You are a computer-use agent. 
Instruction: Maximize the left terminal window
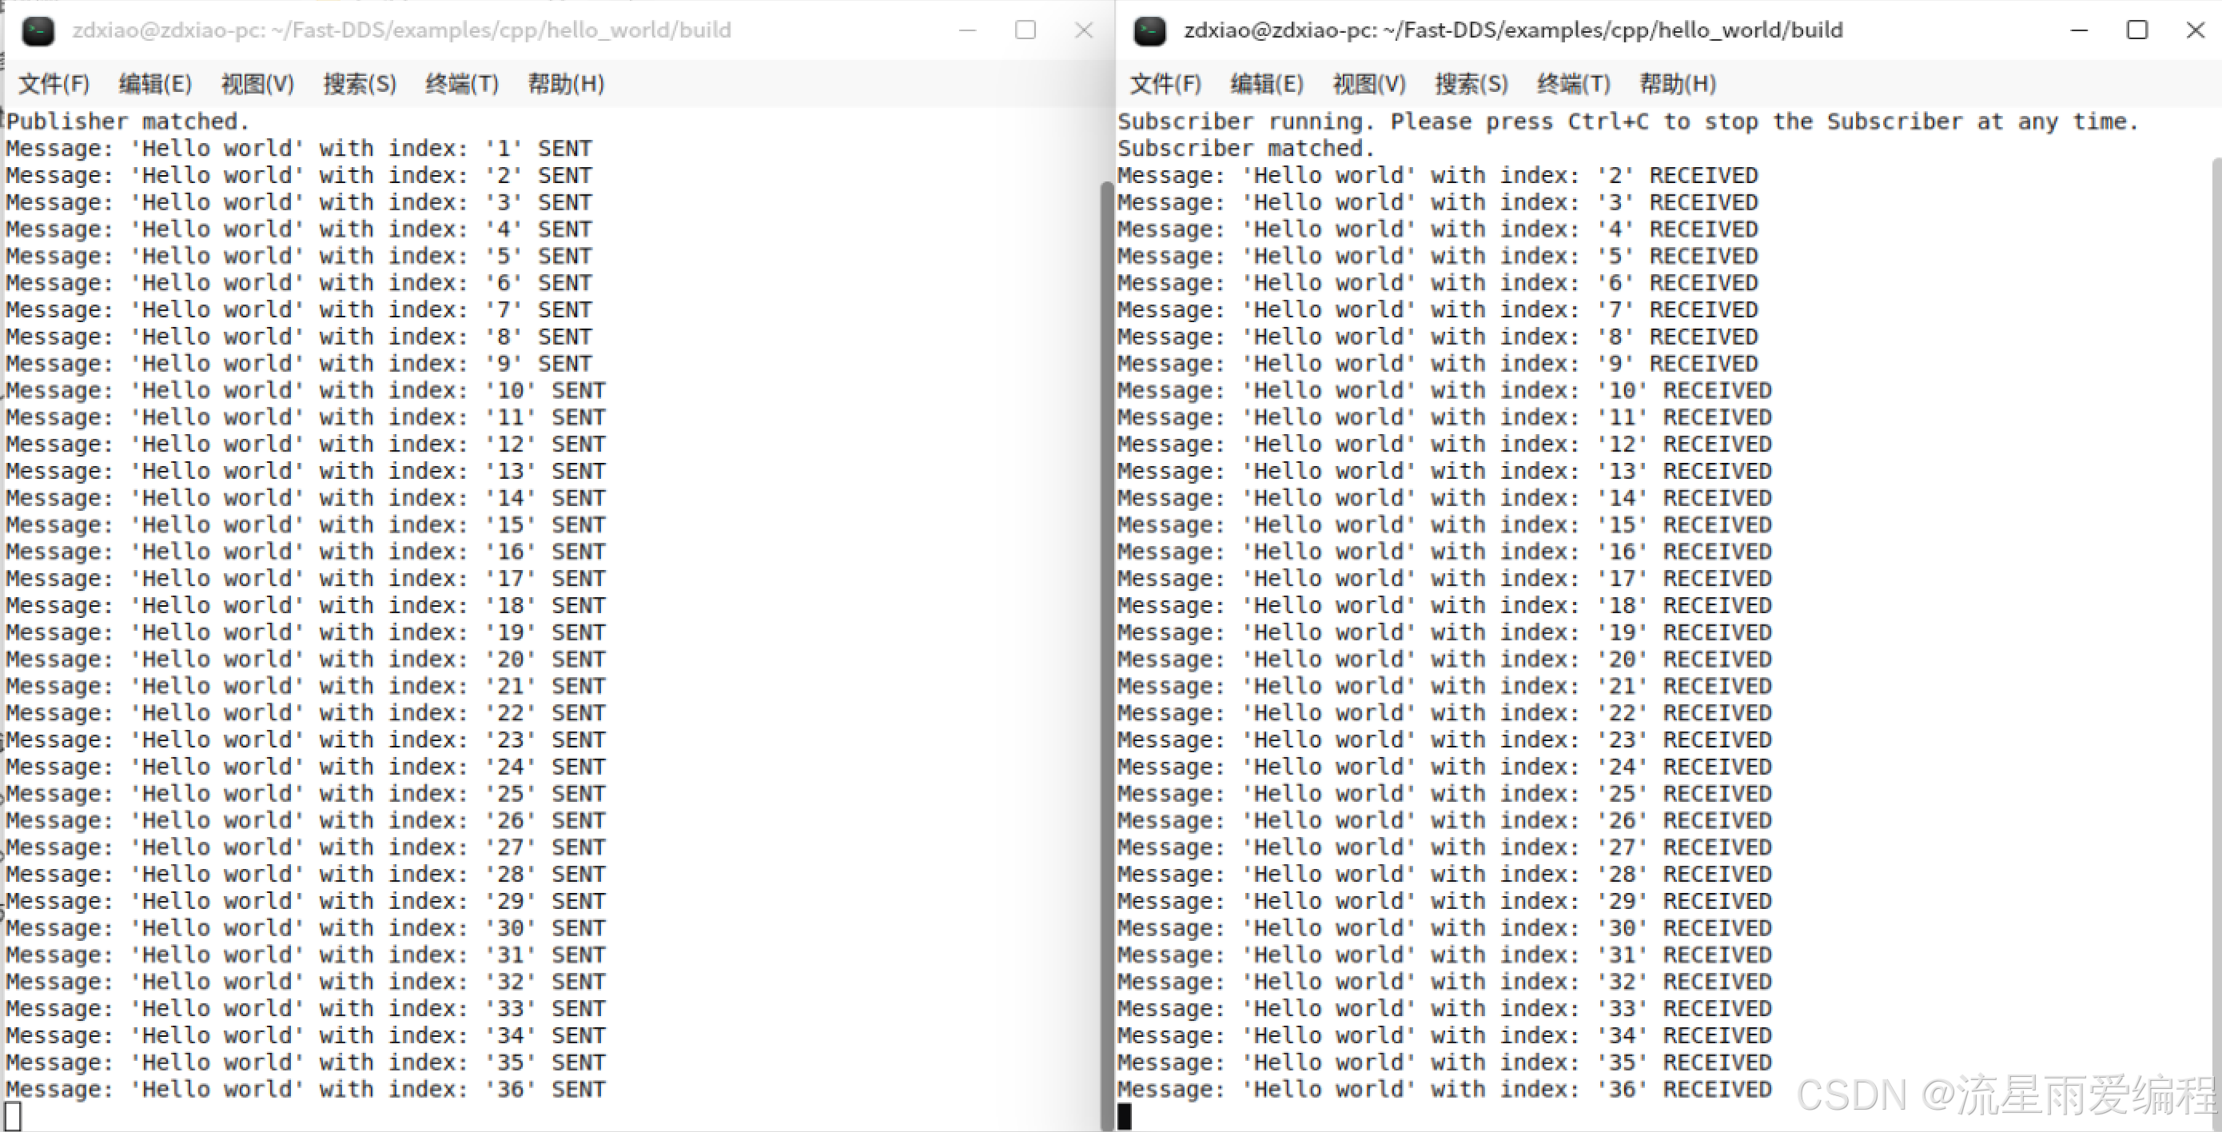(1025, 30)
